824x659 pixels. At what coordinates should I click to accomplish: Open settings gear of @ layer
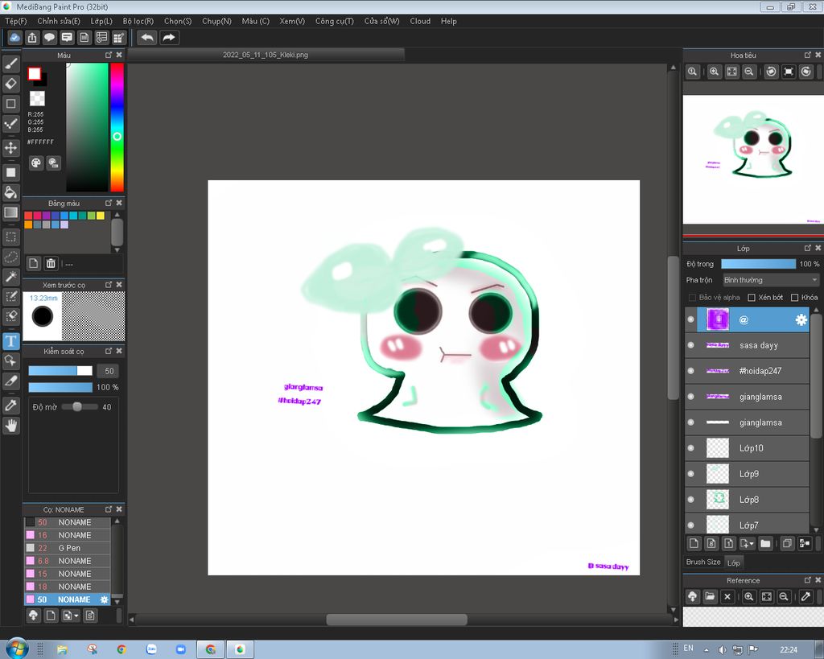(x=801, y=320)
